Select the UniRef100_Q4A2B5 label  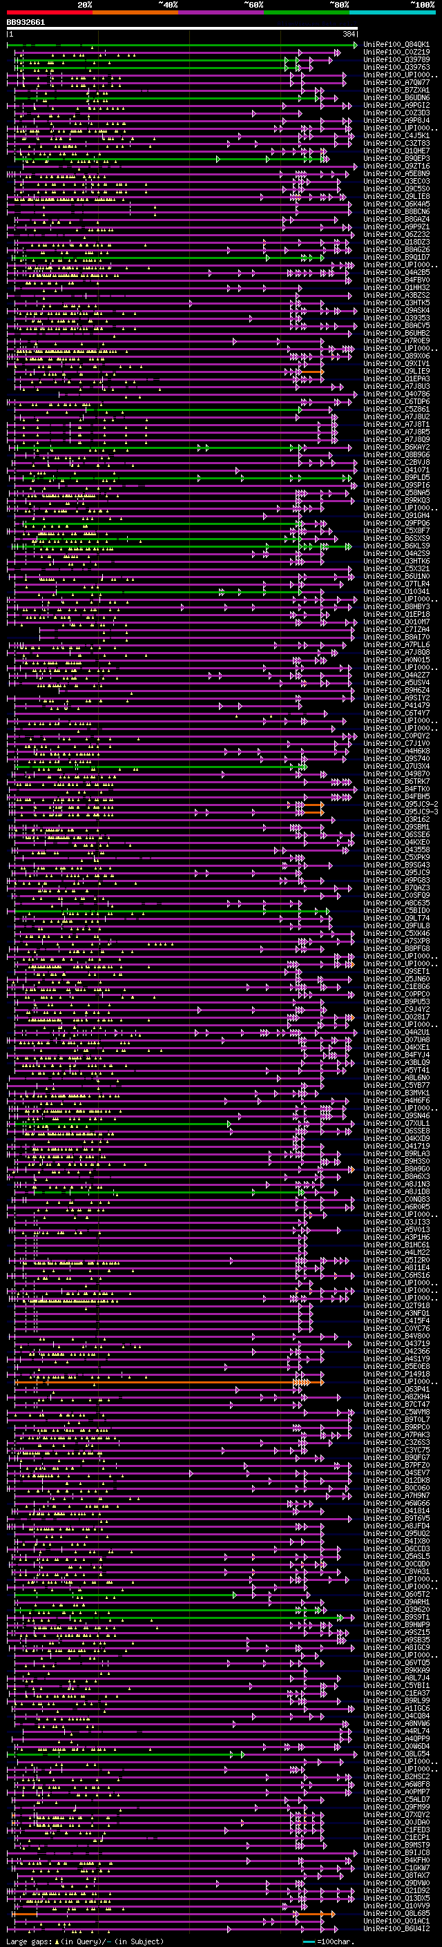[396, 273]
